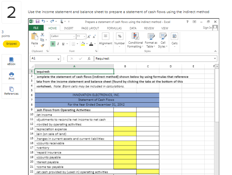This screenshot has height=175, width=232.
Task: Open the Number percent group button
Action: coord(120,40)
